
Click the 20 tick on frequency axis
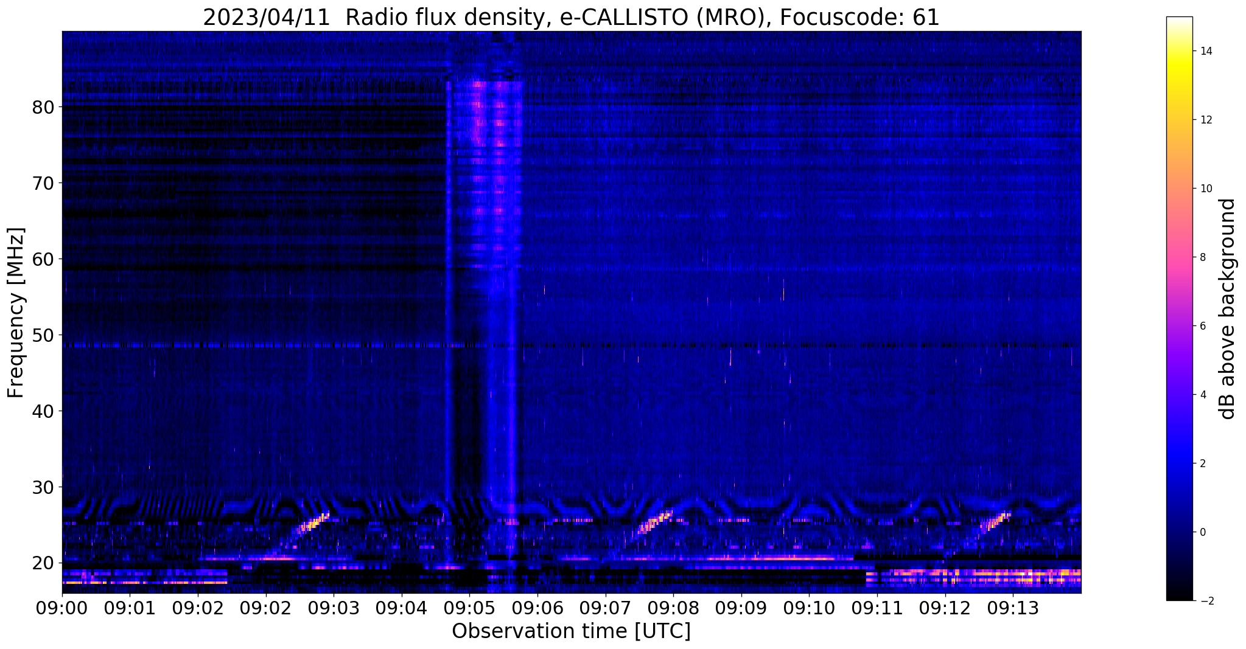[x=43, y=563]
